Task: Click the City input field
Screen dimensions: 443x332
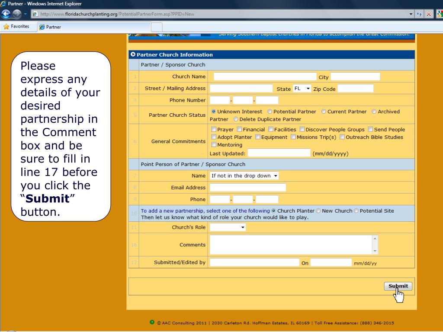Action: [x=355, y=77]
